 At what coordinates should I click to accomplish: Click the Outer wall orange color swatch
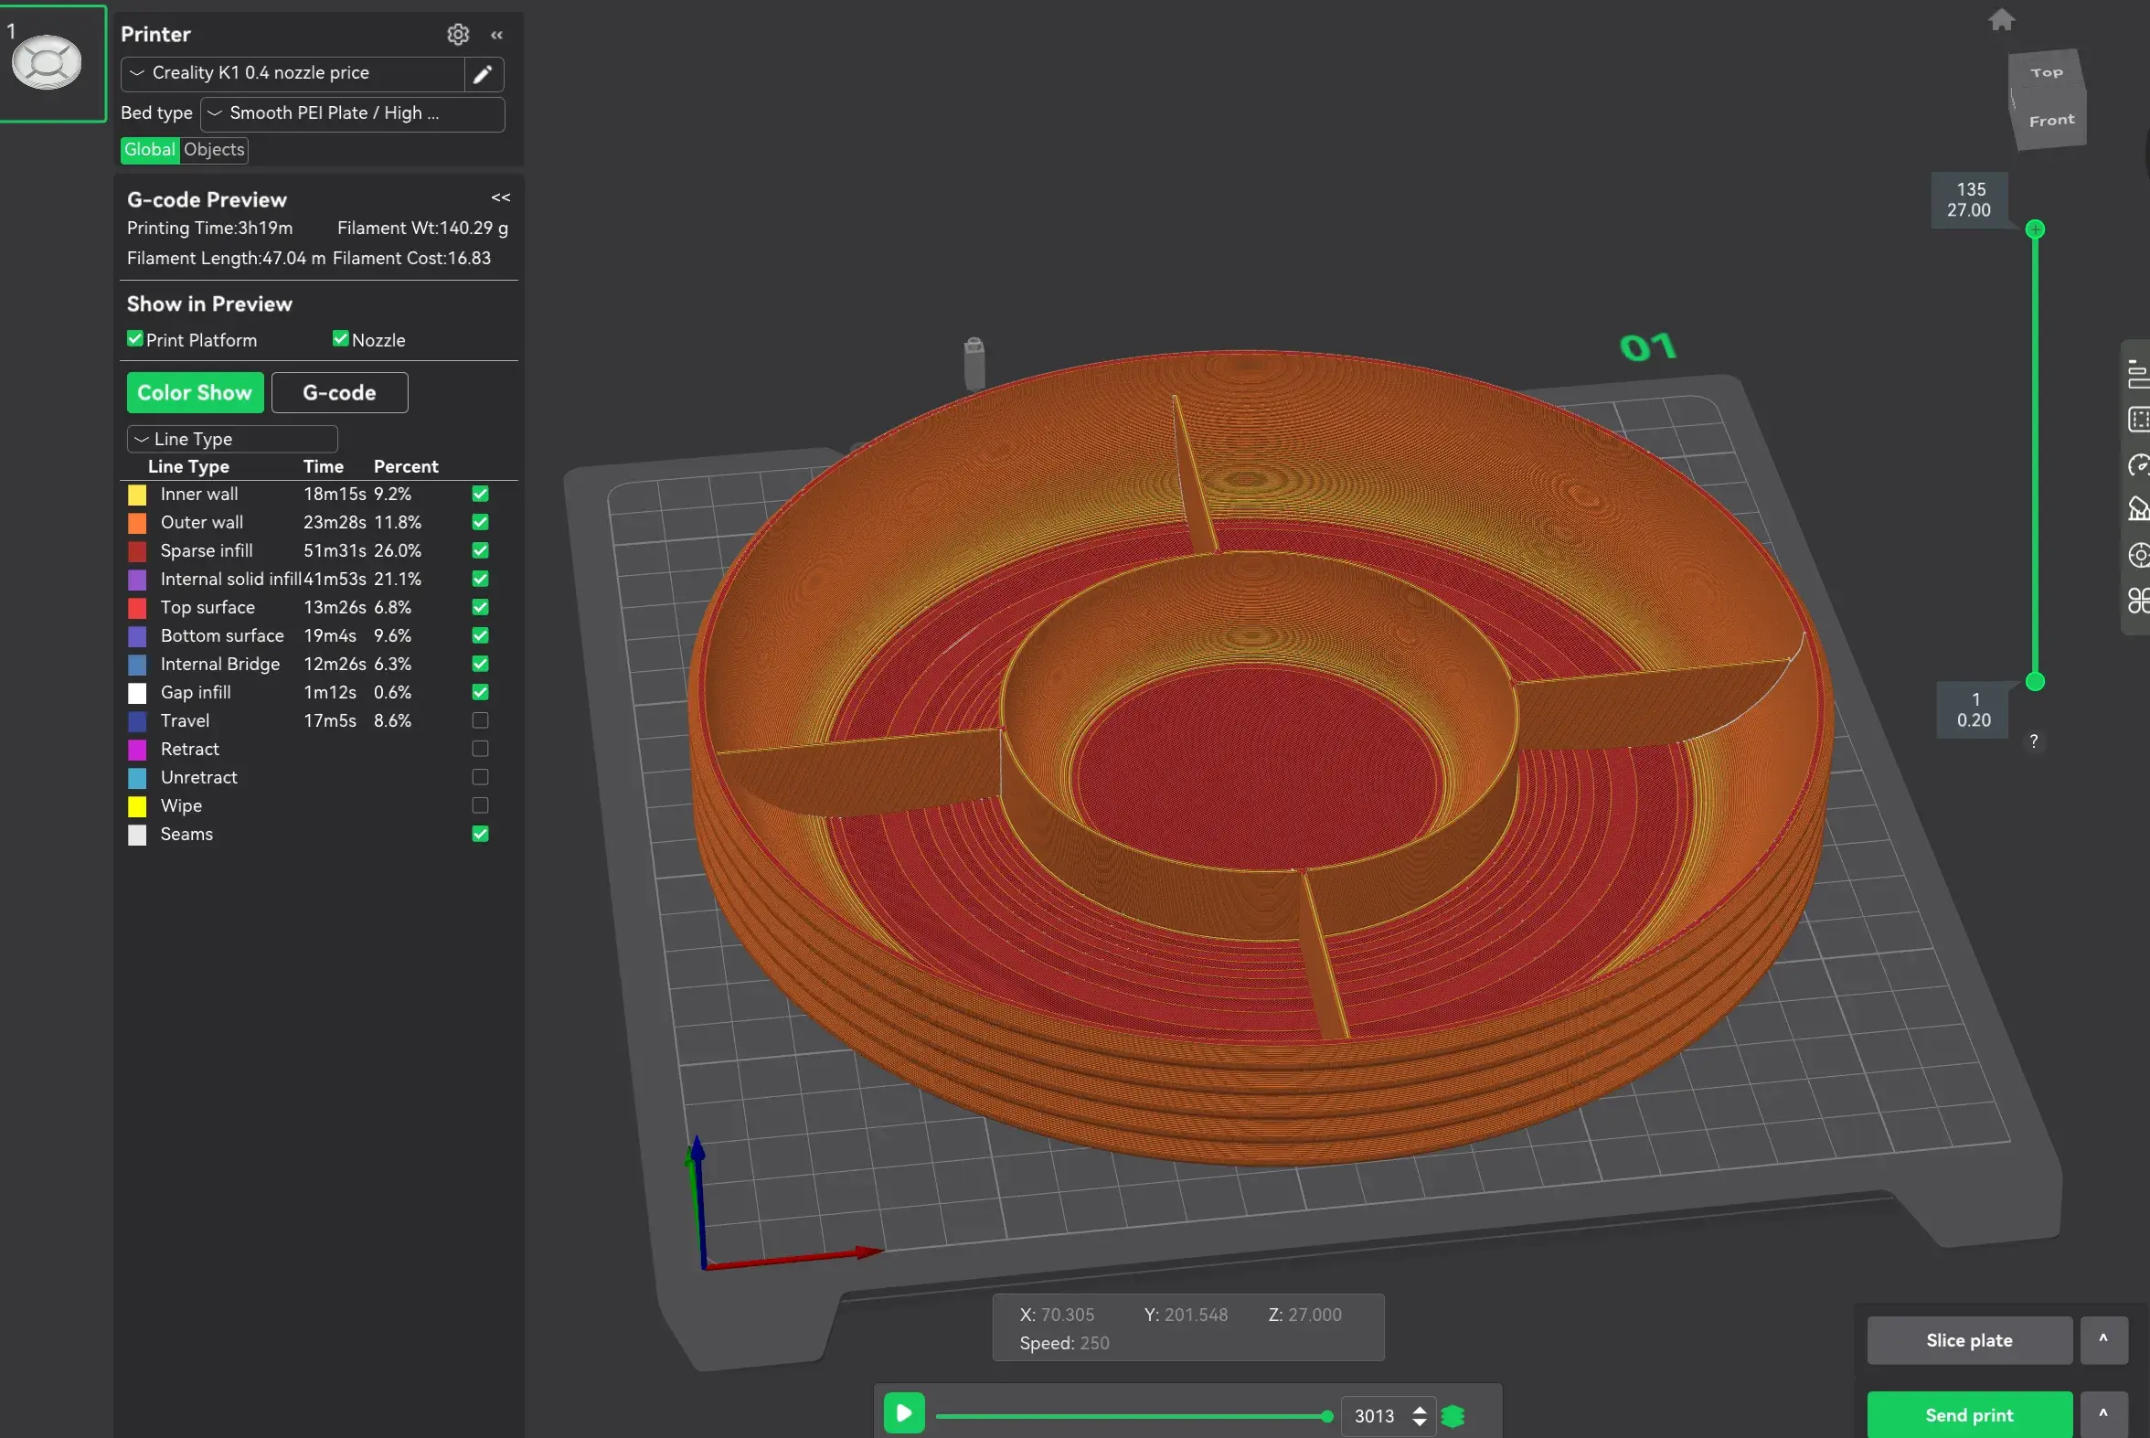(137, 523)
